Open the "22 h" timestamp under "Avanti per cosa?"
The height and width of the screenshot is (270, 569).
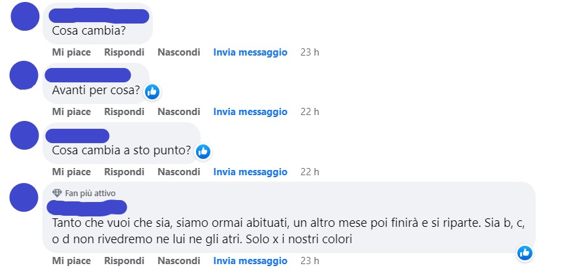click(310, 112)
